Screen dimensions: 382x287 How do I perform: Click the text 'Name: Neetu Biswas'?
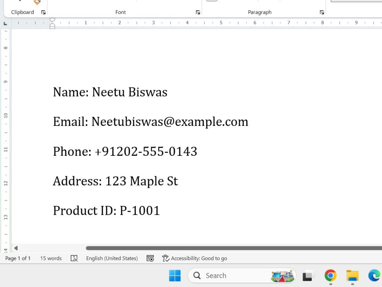110,92
